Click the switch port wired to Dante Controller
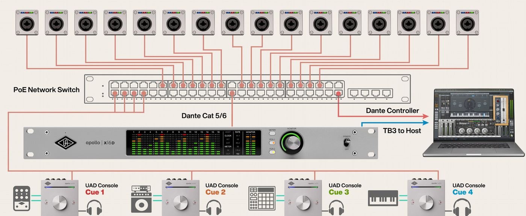 pos(338,93)
